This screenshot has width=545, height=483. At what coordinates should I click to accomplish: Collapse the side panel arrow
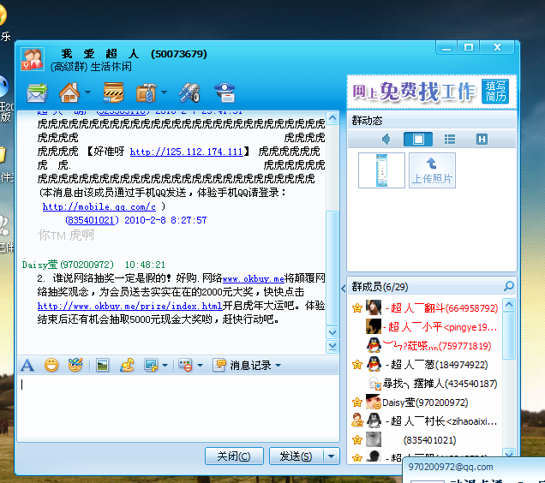pos(344,288)
